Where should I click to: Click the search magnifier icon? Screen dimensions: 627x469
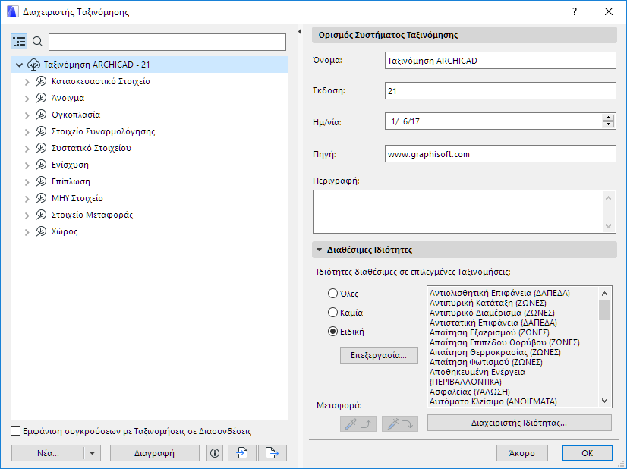coord(38,41)
